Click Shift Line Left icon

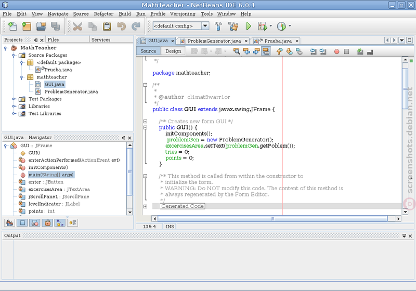click(313, 51)
